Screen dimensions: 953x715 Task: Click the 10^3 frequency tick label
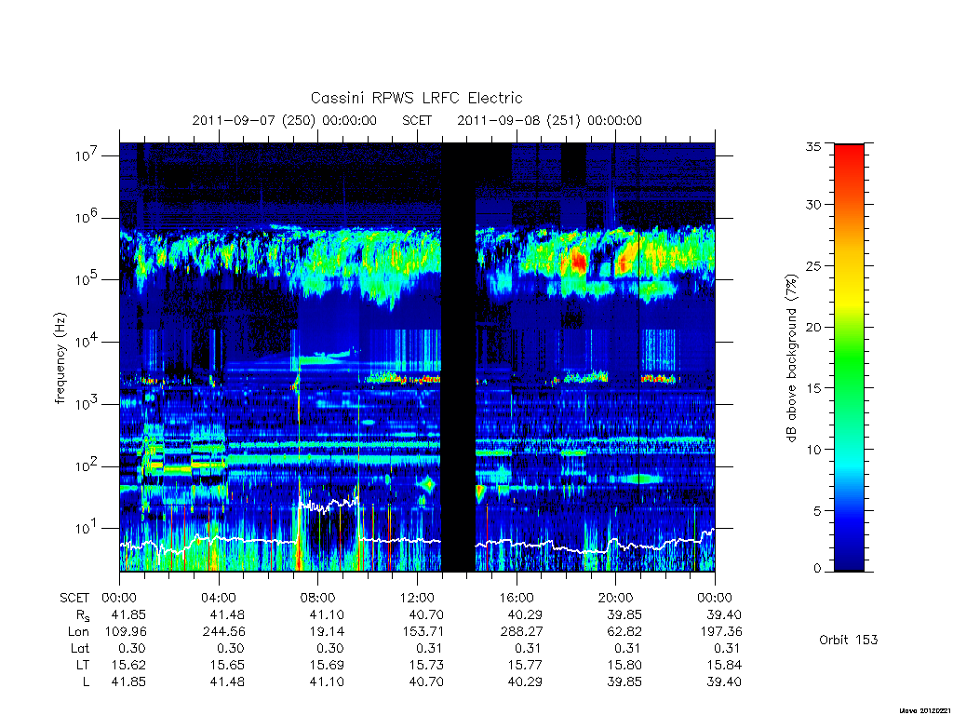point(87,404)
